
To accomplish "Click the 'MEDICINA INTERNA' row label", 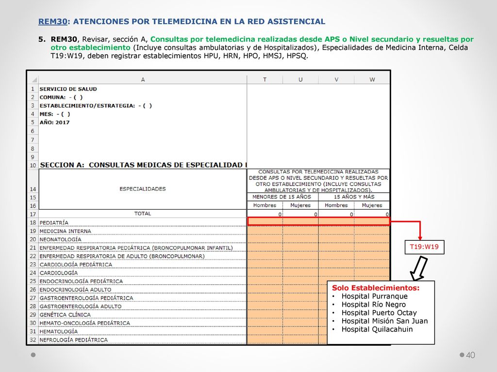I will [66, 231].
